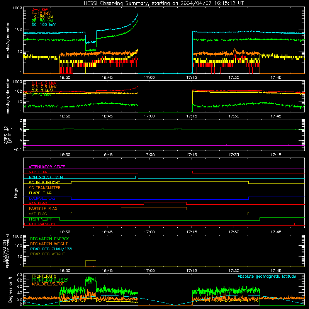Select the REAR_DEC_CHAN/128 legend label
The height and width of the screenshot is (309, 309).
pyautogui.click(x=51, y=249)
